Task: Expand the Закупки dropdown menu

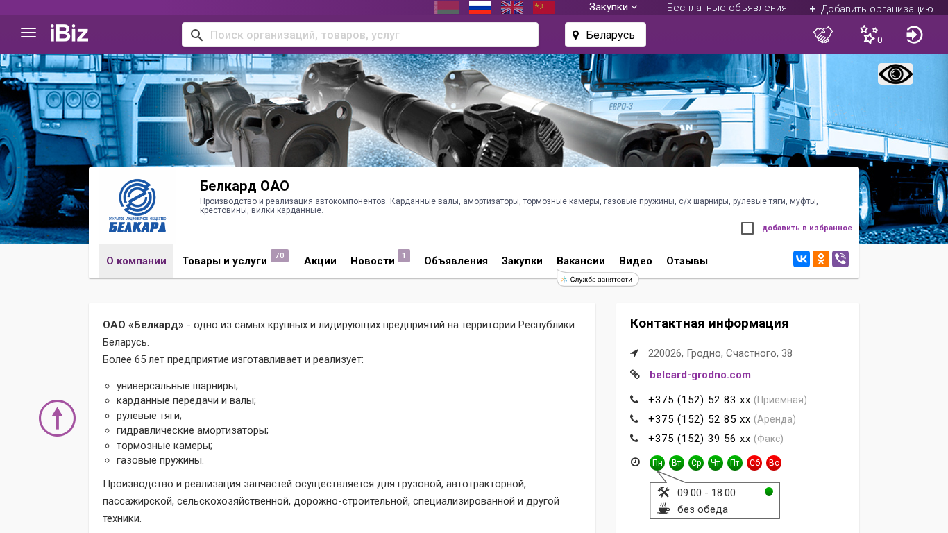Action: click(x=613, y=7)
